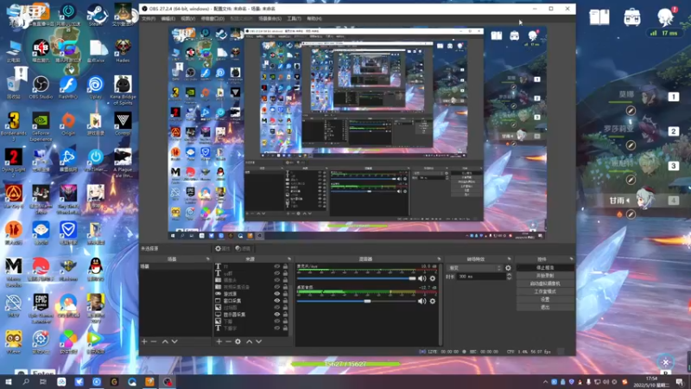Click the 退出 exit button
The image size is (691, 389).
point(545,307)
